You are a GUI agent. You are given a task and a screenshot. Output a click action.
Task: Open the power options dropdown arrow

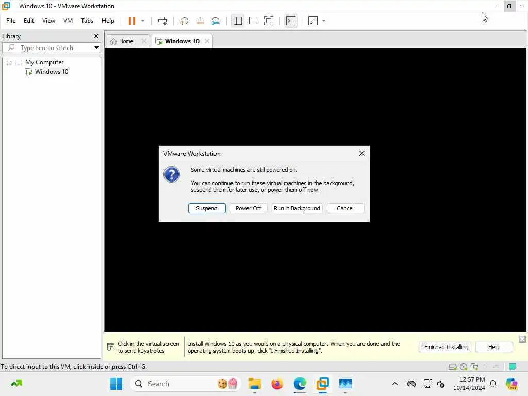tap(143, 21)
